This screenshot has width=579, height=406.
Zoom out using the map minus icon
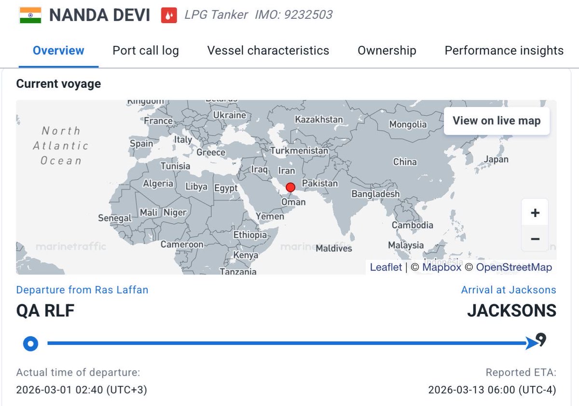(535, 238)
